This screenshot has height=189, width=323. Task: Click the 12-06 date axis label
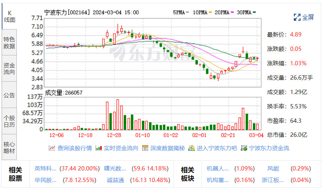pos(57,135)
